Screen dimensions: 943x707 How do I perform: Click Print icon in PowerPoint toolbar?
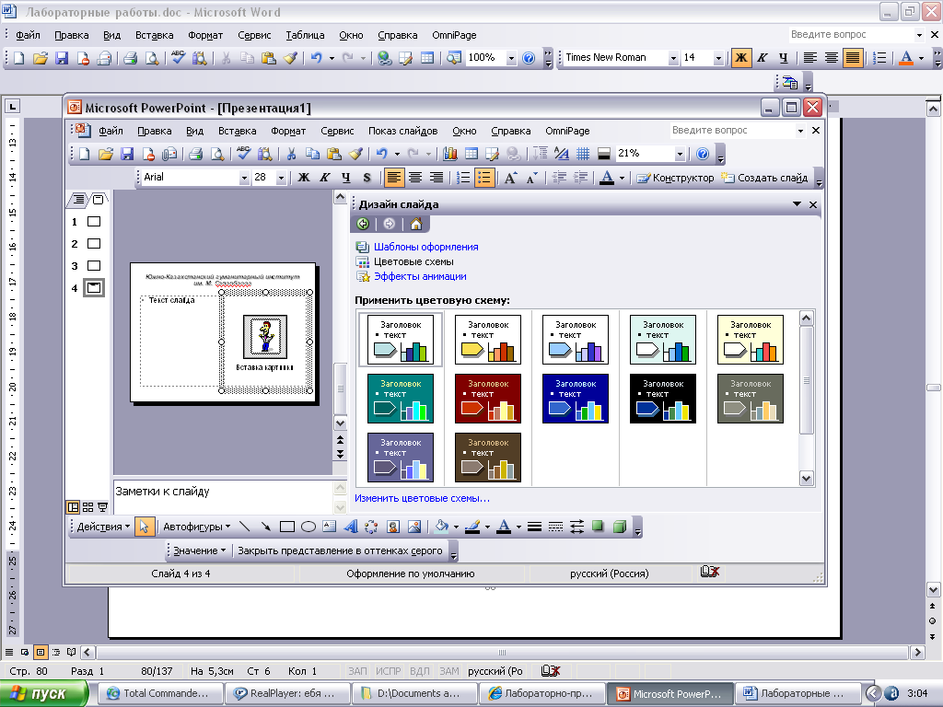195,154
